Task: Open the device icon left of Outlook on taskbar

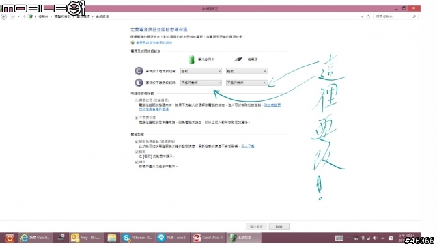Action: [x=61, y=238]
